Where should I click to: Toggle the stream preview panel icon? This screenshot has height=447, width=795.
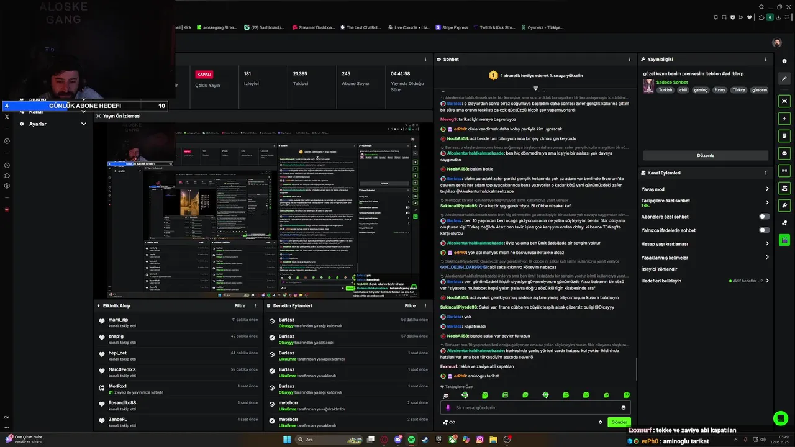784,101
